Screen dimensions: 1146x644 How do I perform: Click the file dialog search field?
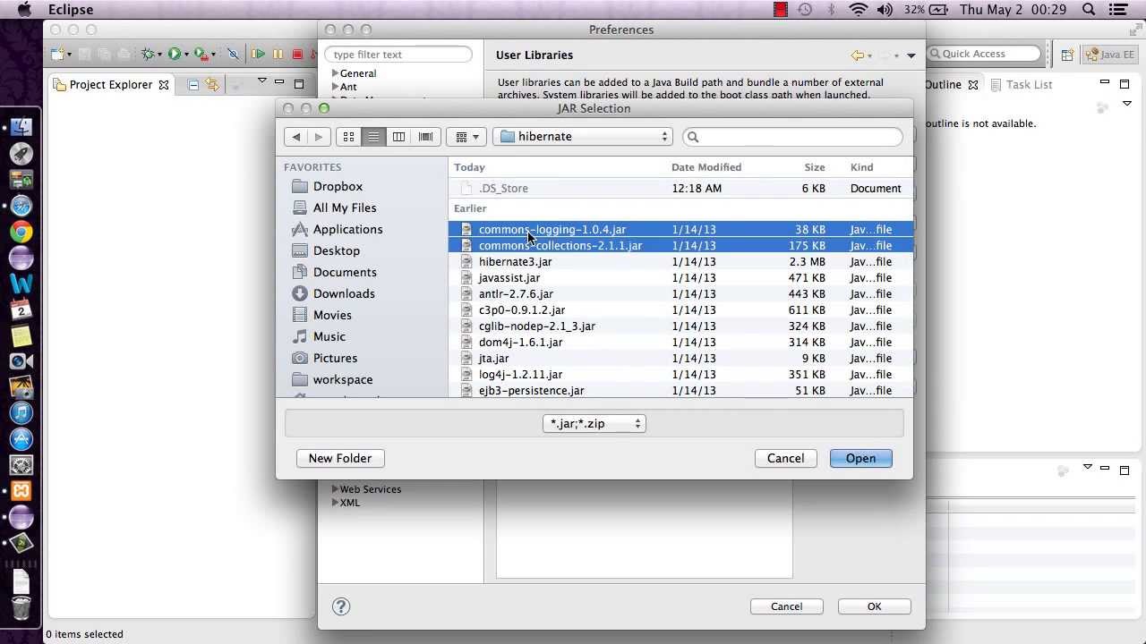pos(792,137)
